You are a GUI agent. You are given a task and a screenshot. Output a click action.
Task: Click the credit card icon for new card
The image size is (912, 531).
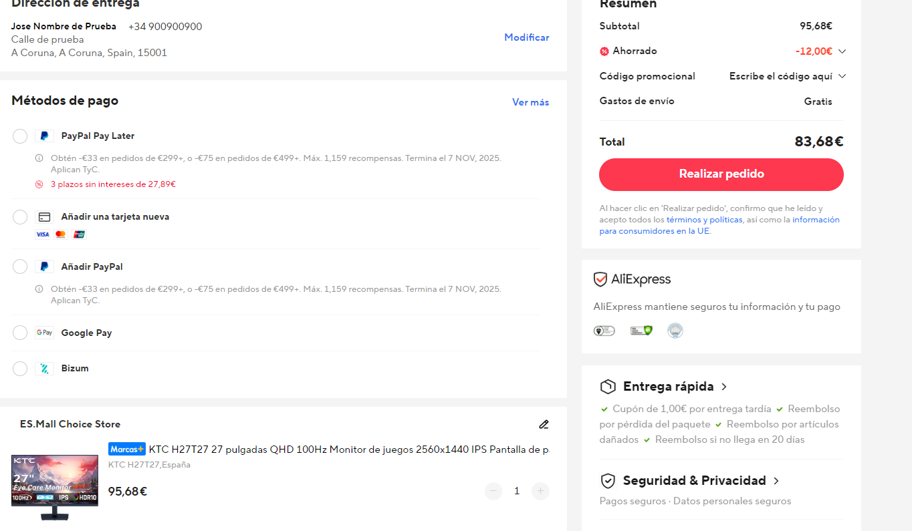tap(44, 216)
